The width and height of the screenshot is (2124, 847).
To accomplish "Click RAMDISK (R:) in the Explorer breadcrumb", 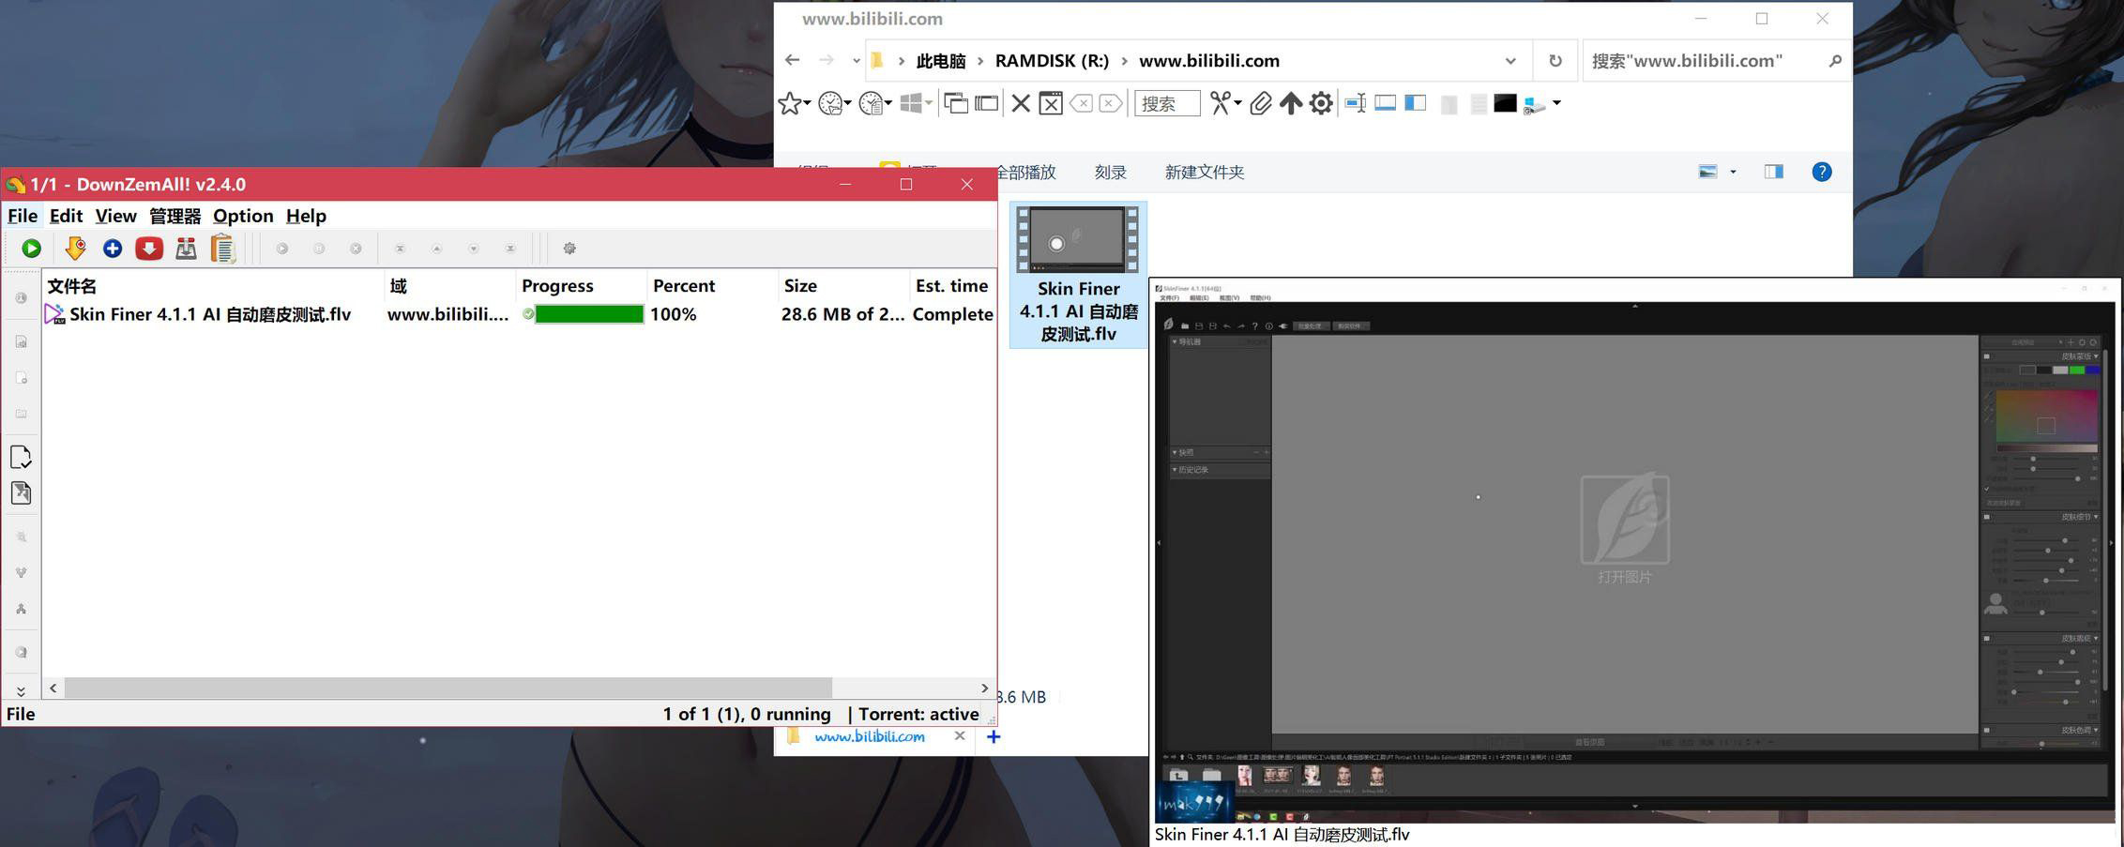I will pyautogui.click(x=1052, y=61).
